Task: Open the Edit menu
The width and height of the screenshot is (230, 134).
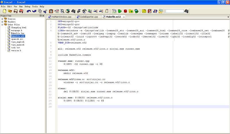Action: point(9,6)
